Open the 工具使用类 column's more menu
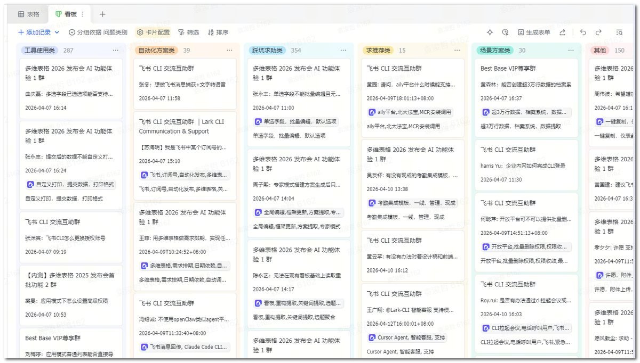This screenshot has height=363, width=640. click(116, 50)
